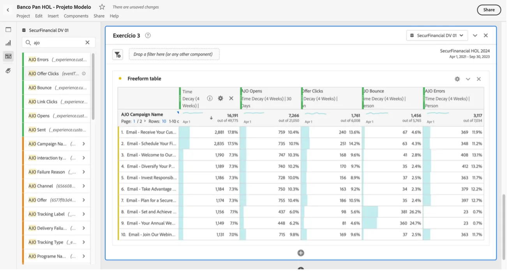Open the Panels icon in the left rail
Screen dimensions: 508x271
[x=8, y=30]
